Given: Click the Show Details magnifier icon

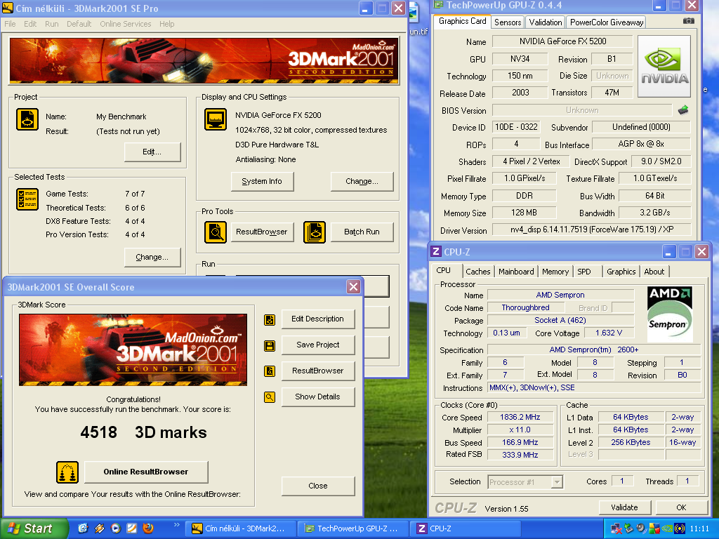Looking at the screenshot, I should 270,397.
